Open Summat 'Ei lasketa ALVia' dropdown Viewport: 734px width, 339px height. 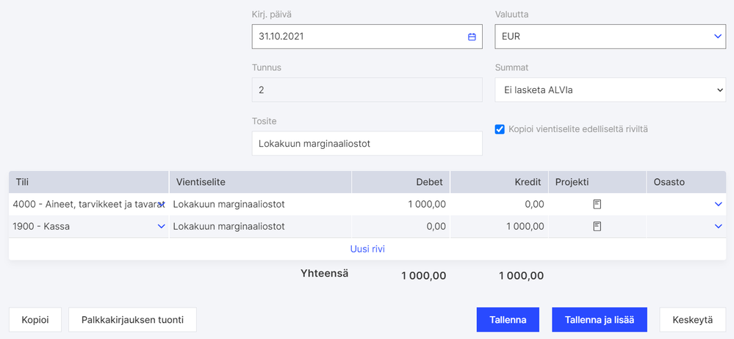(x=718, y=90)
